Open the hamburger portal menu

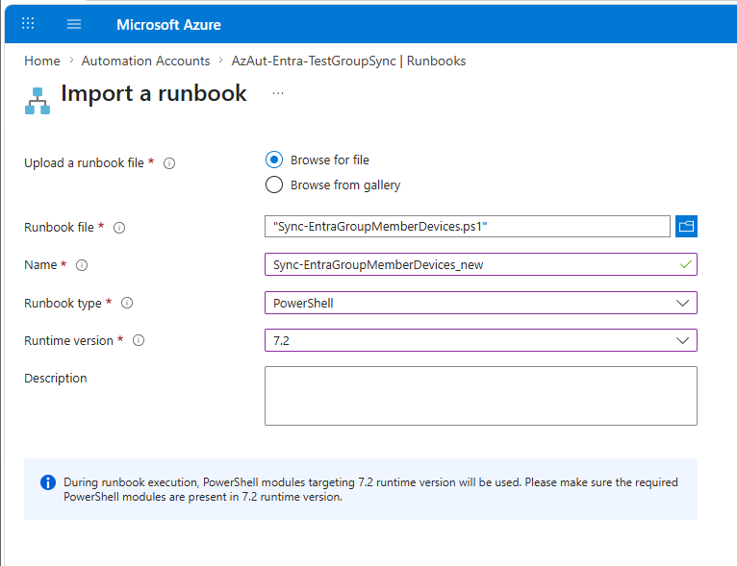[74, 24]
